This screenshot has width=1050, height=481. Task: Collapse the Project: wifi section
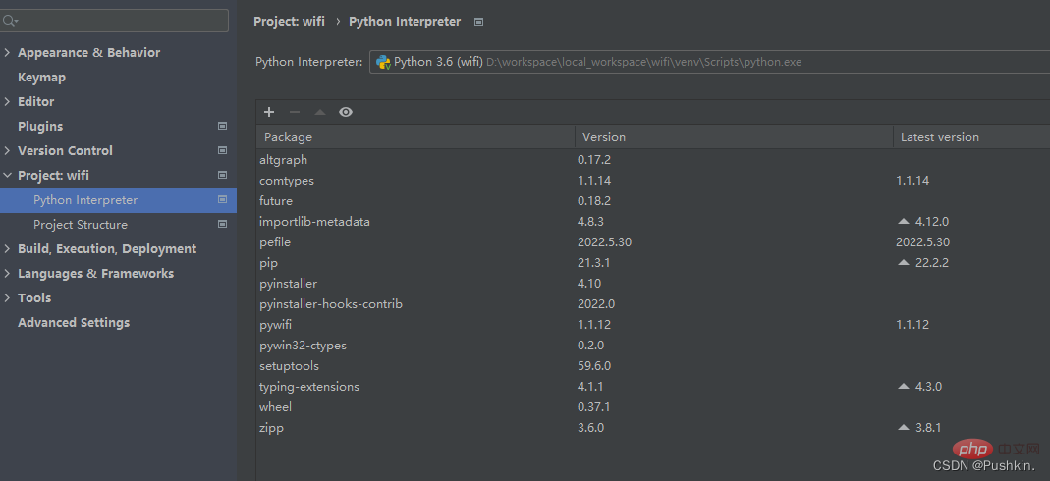(x=7, y=176)
